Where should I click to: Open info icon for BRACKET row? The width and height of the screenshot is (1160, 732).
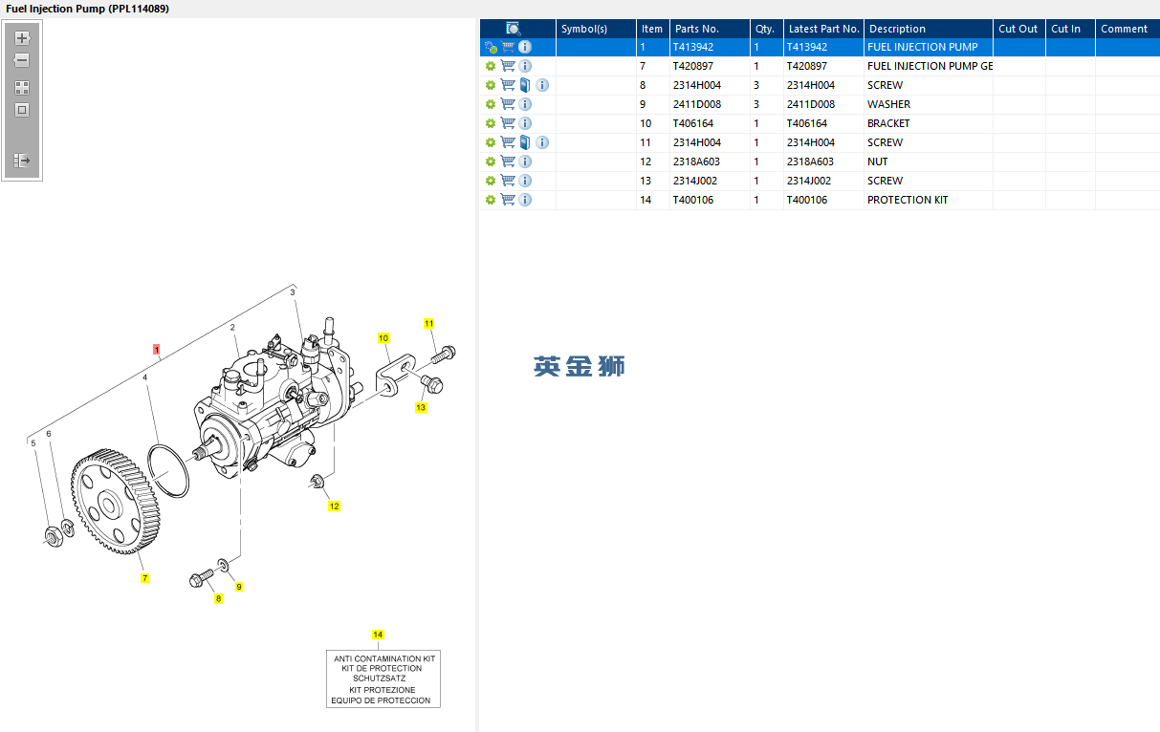[525, 123]
